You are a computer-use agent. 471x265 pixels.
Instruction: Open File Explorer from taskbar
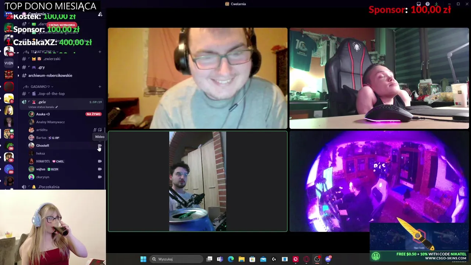coord(241,259)
